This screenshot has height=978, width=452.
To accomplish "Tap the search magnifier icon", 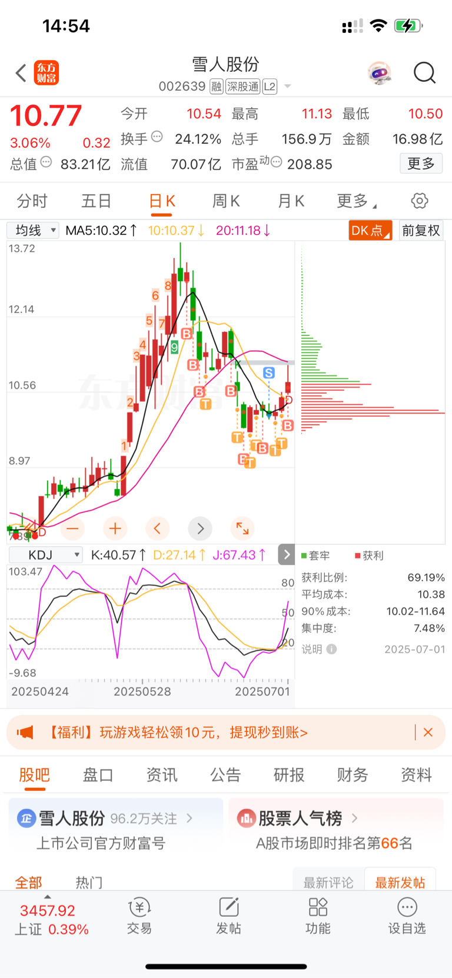I will pyautogui.click(x=424, y=73).
